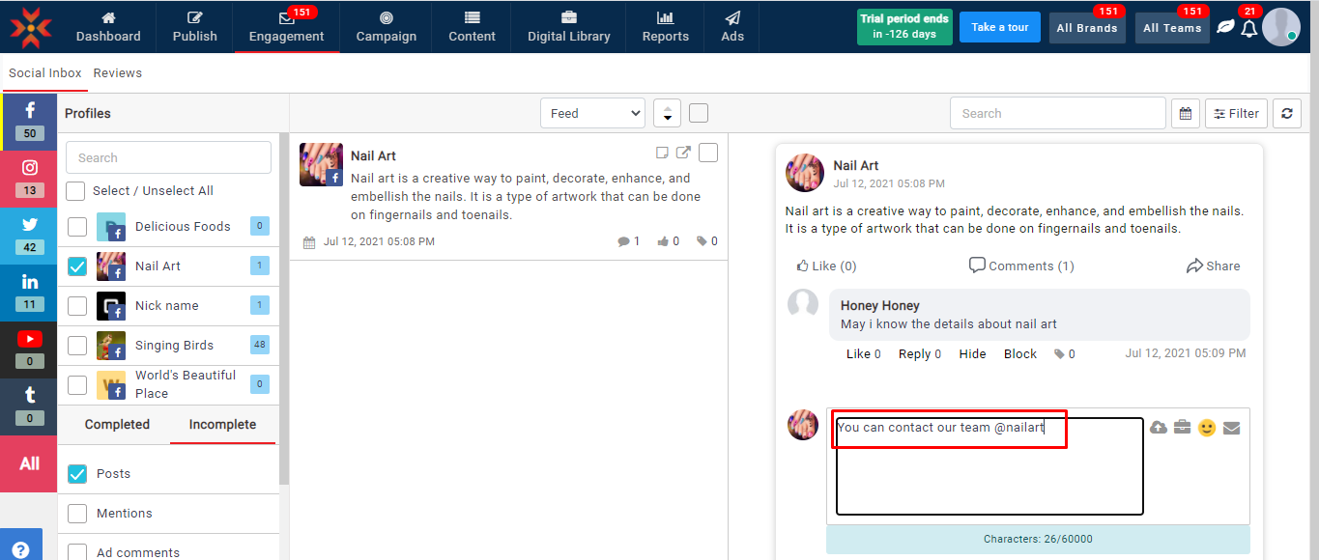Open the emoji picker in reply box

point(1206,428)
